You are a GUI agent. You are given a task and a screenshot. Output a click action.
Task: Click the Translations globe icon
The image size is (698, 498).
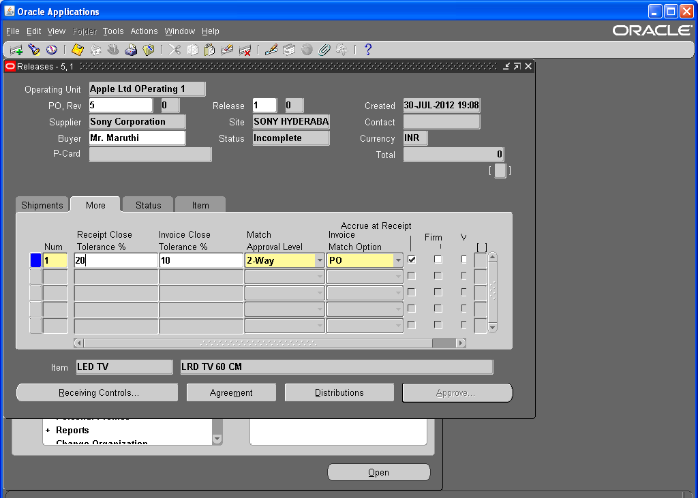tap(307, 50)
